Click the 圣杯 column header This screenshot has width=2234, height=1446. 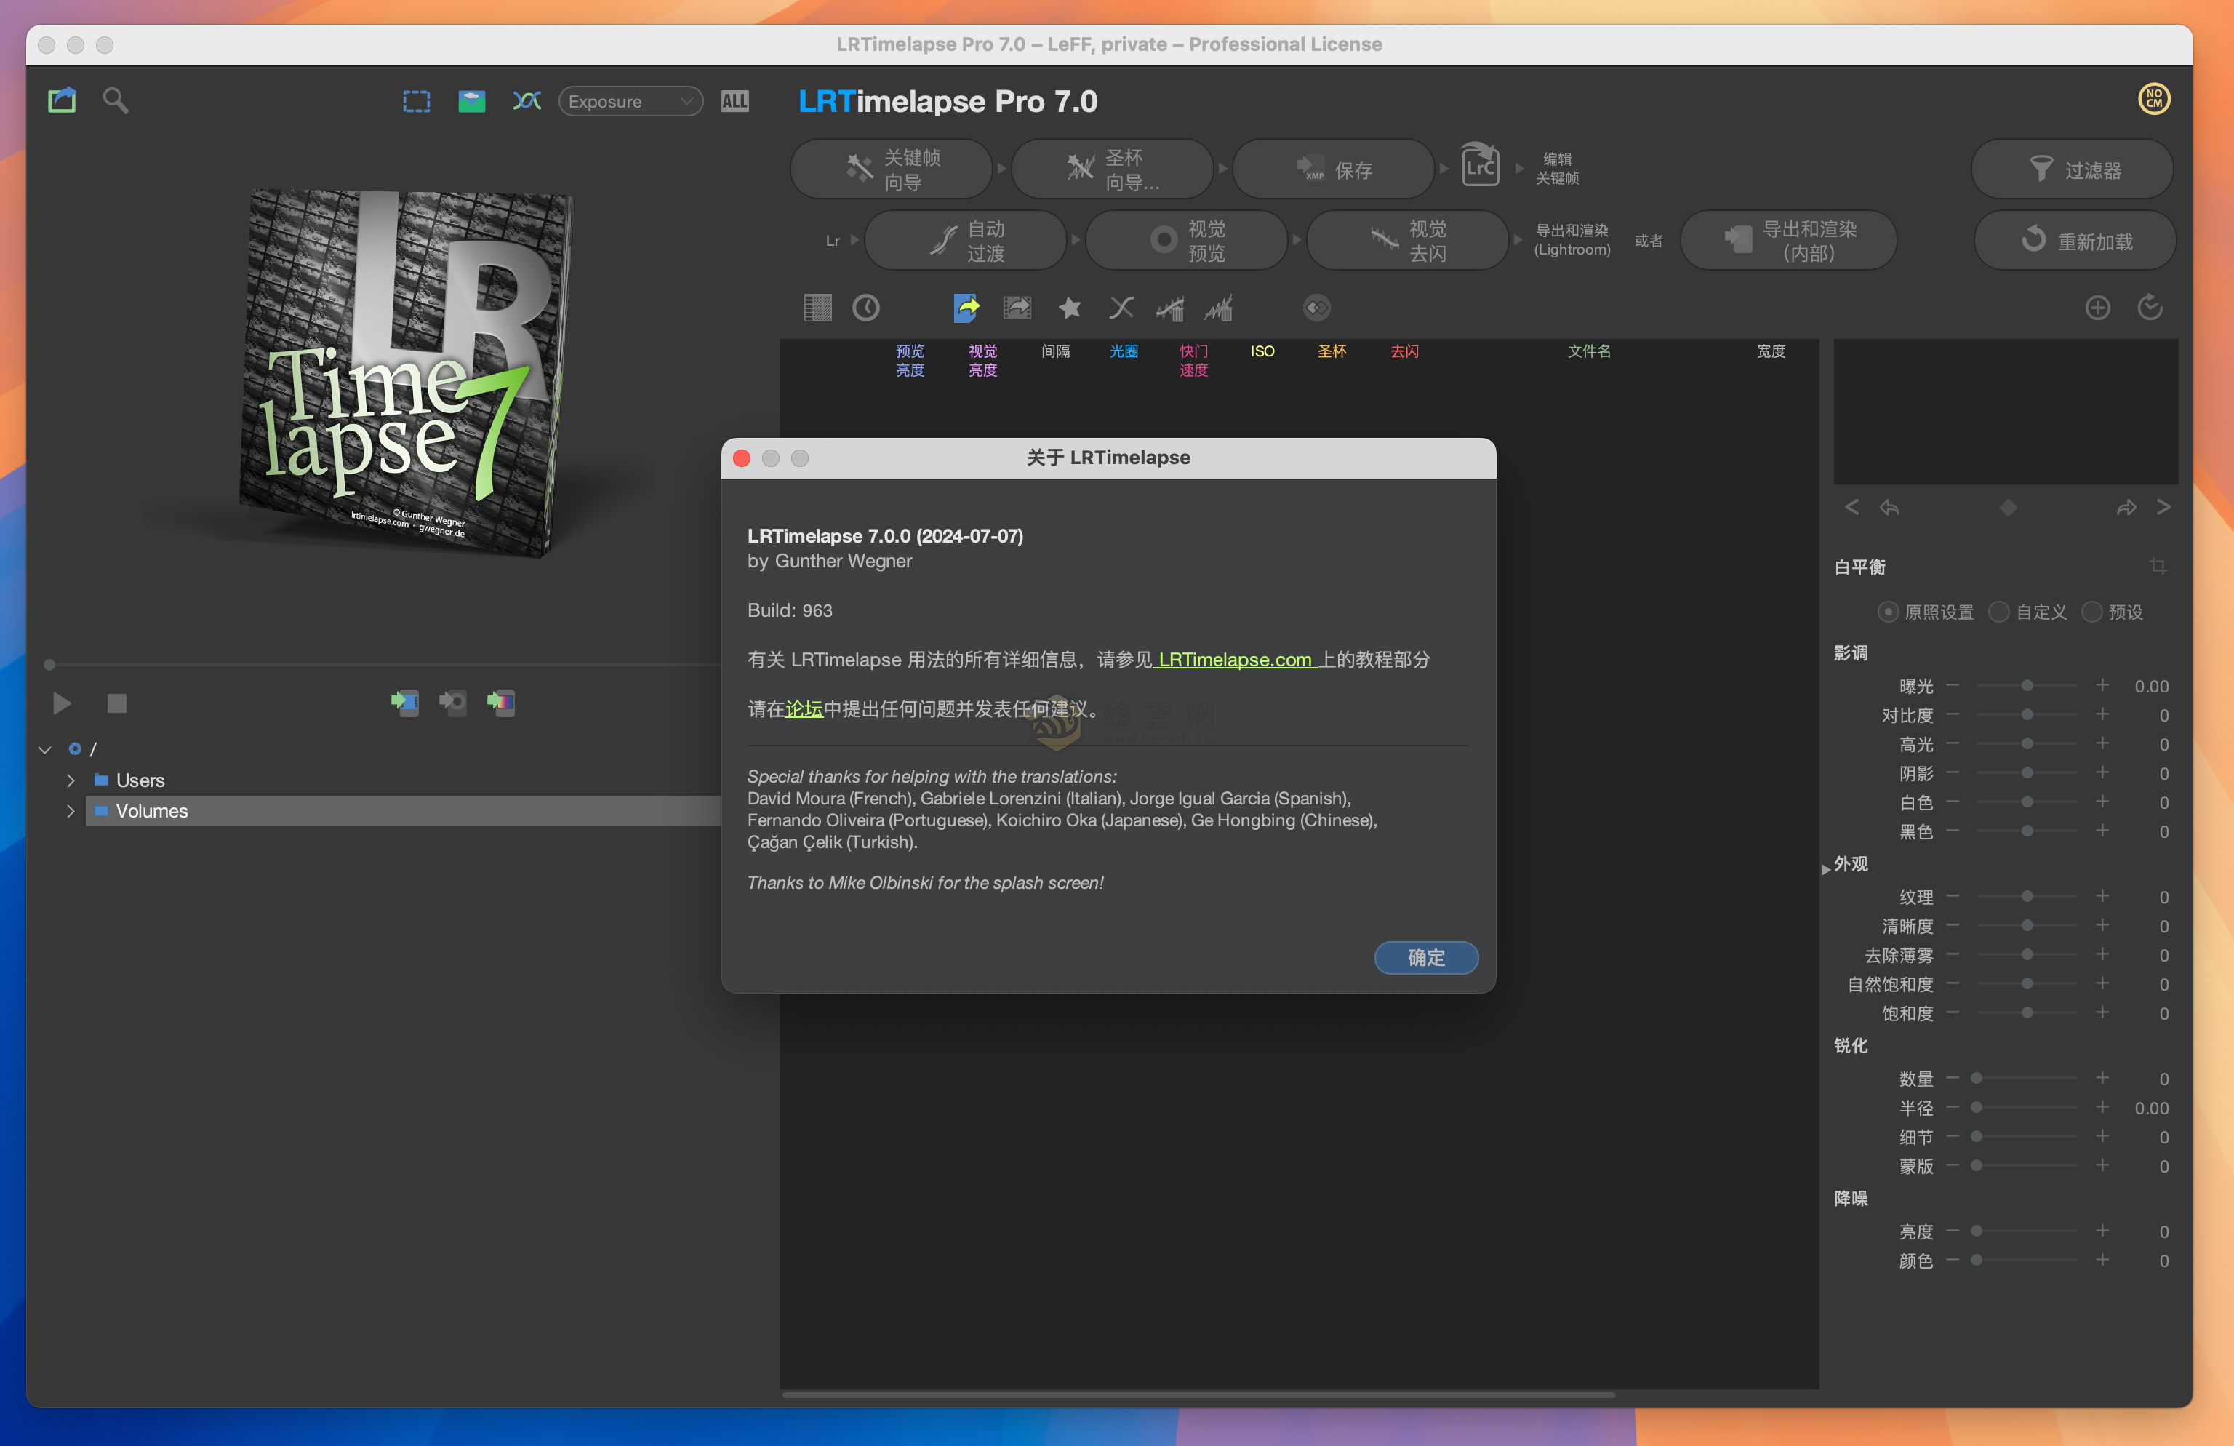click(1332, 351)
